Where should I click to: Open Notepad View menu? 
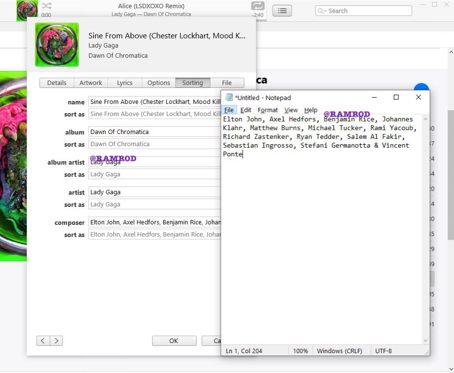pos(291,110)
